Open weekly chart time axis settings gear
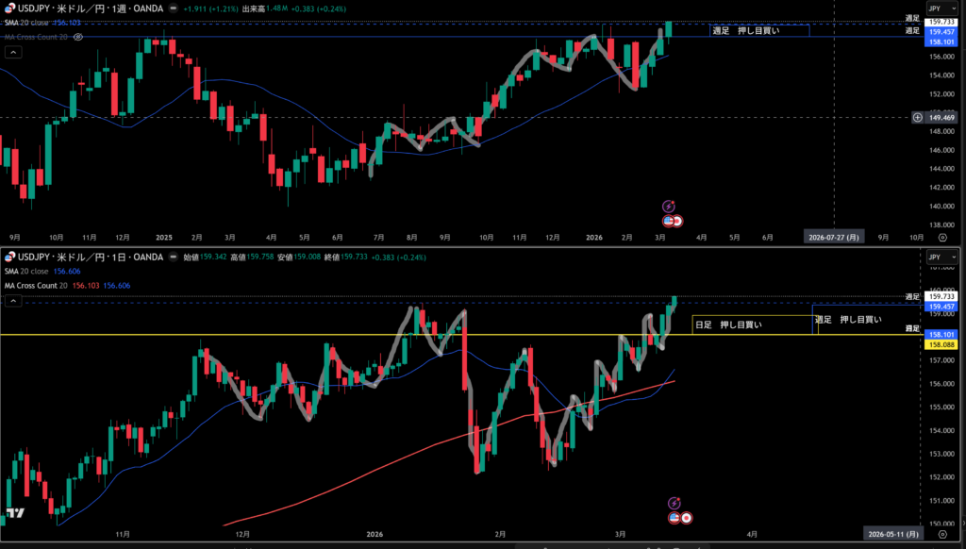The image size is (966, 549). click(x=941, y=238)
